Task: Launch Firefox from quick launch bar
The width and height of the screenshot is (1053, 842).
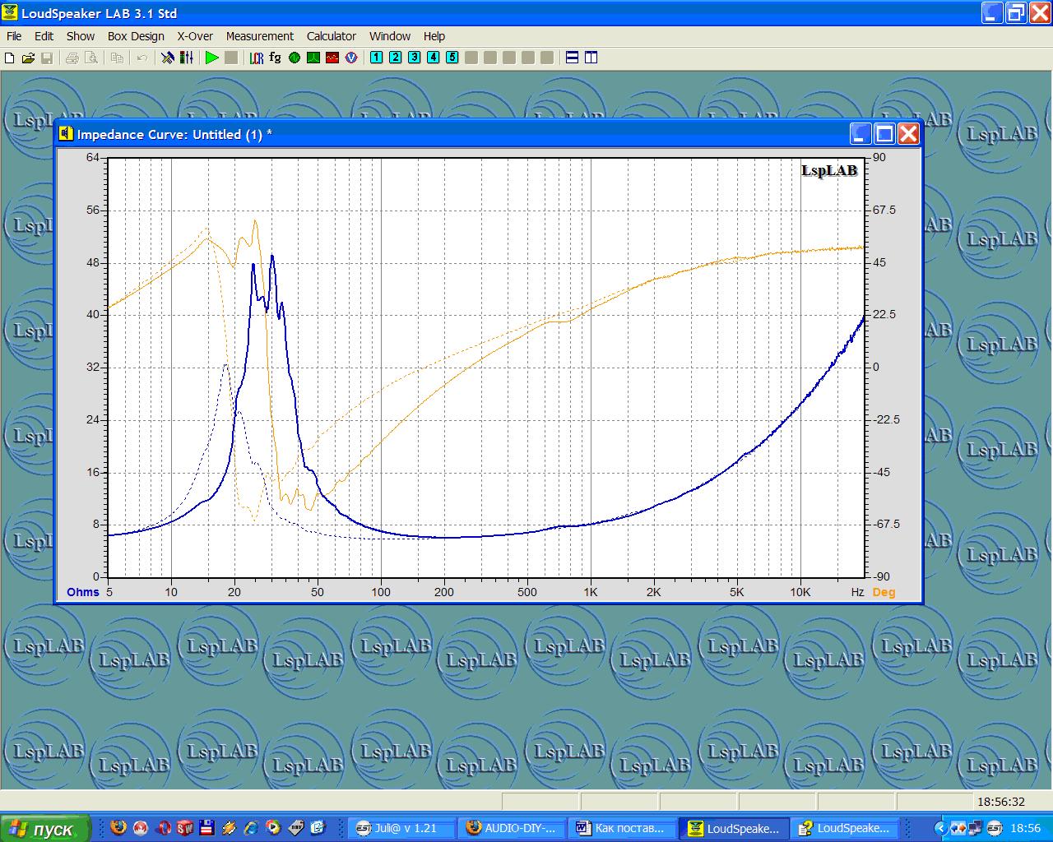Action: pyautogui.click(x=118, y=828)
